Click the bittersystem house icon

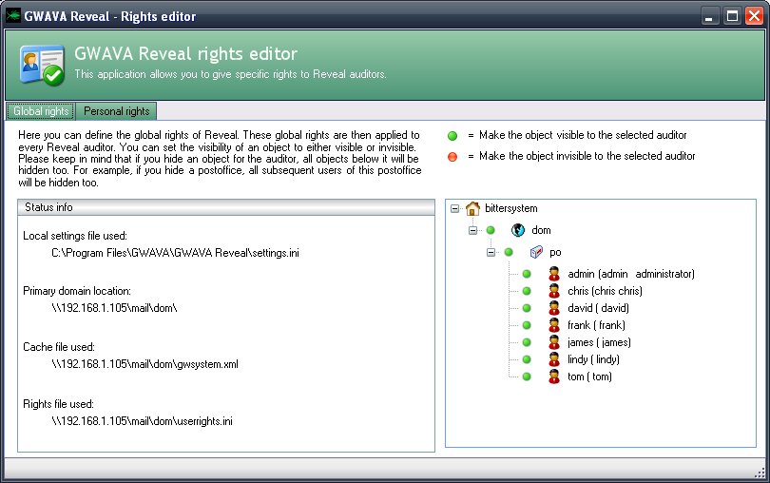[x=472, y=208]
